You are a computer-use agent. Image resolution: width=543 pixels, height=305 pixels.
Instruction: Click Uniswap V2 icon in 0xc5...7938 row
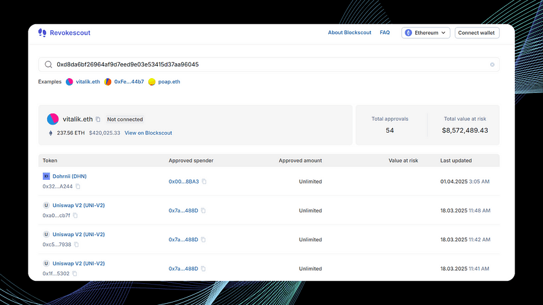[46, 234]
